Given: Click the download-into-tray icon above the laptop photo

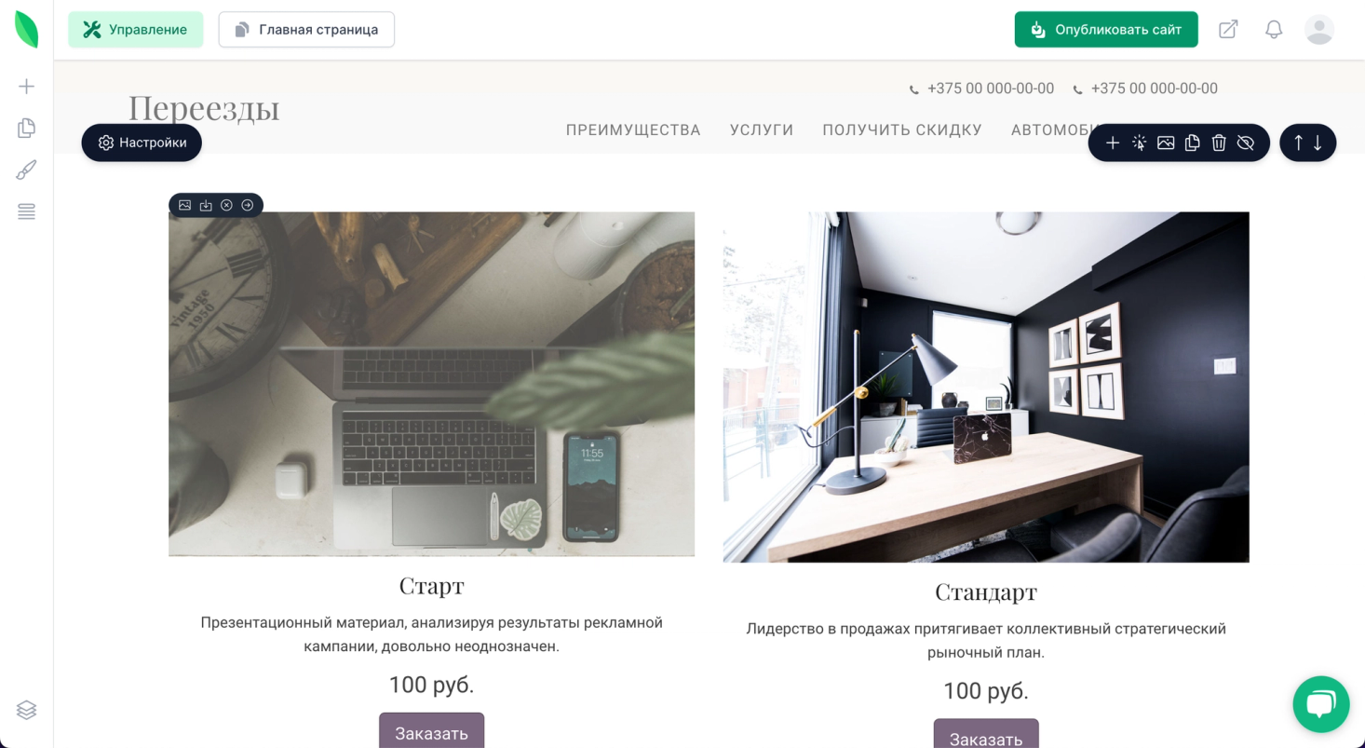Looking at the screenshot, I should click(x=206, y=205).
